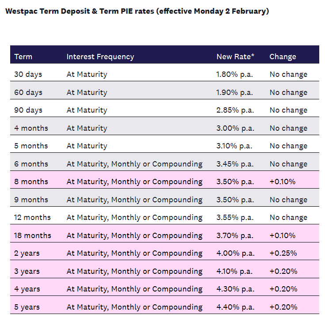Click the 8 months term cell
Viewport: 325px width, 318px height.
point(31,182)
